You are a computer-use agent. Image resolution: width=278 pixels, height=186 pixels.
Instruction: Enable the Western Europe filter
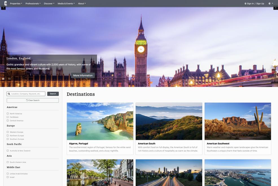point(8,132)
